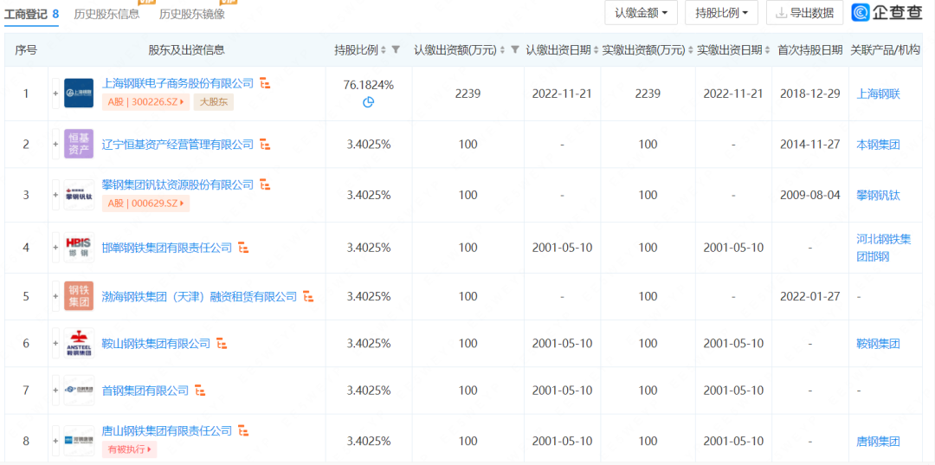The width and height of the screenshot is (935, 465).
Task: Open equity structure icon next to 渤海钢铁集团（天津）融资租赁有限公司
Action: click(x=308, y=296)
